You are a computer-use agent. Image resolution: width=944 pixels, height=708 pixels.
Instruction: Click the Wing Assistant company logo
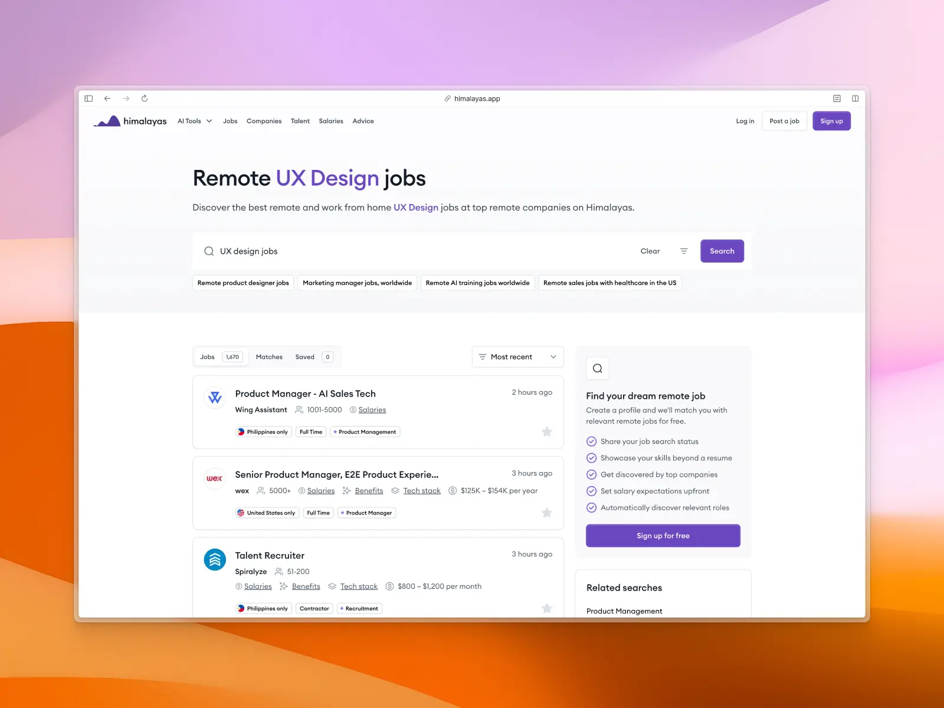pos(215,398)
